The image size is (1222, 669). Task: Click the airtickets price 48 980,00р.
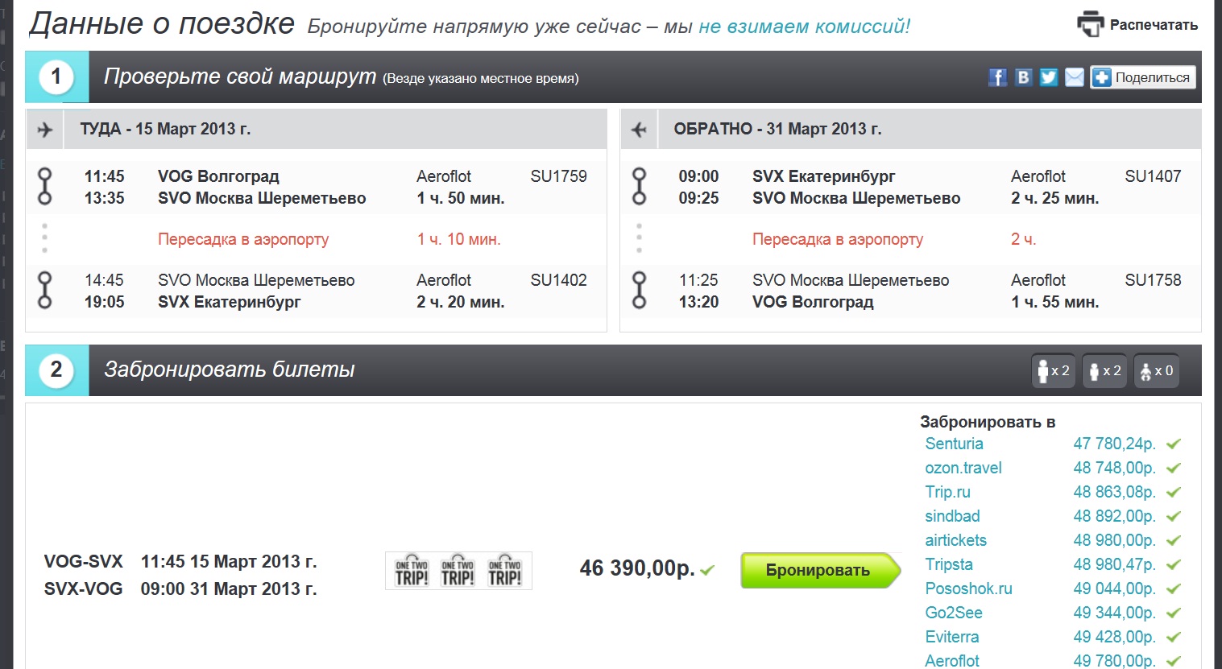coord(1114,540)
